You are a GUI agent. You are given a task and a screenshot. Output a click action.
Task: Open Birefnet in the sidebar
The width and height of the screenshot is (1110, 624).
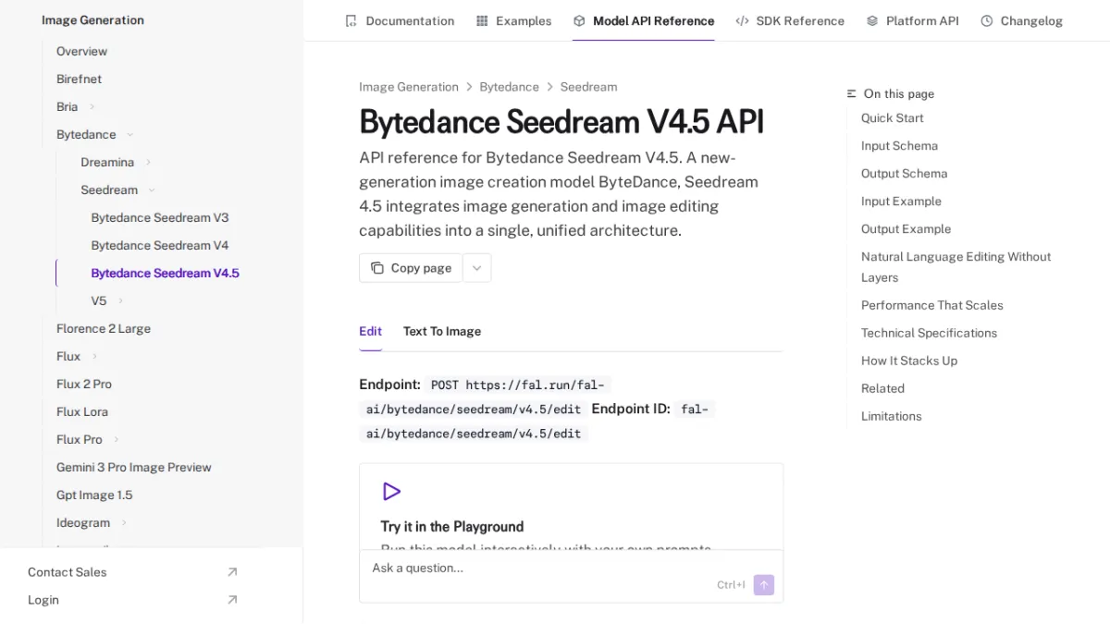[79, 80]
